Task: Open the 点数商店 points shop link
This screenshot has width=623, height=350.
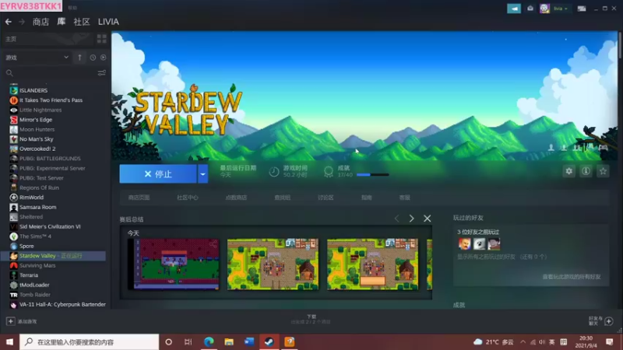Action: point(236,198)
